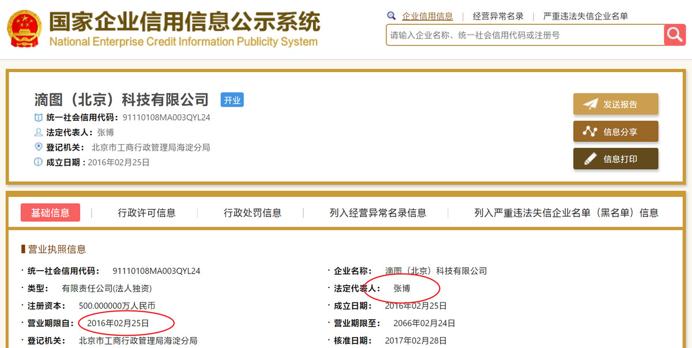Click the 企业名称 value in license info
The height and width of the screenshot is (348, 692).
point(436,271)
